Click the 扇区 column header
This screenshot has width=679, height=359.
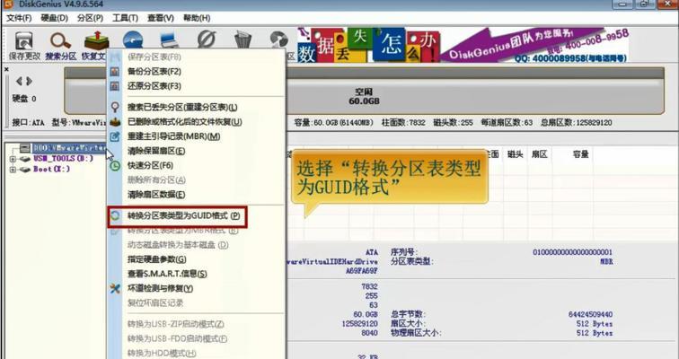click(x=539, y=154)
